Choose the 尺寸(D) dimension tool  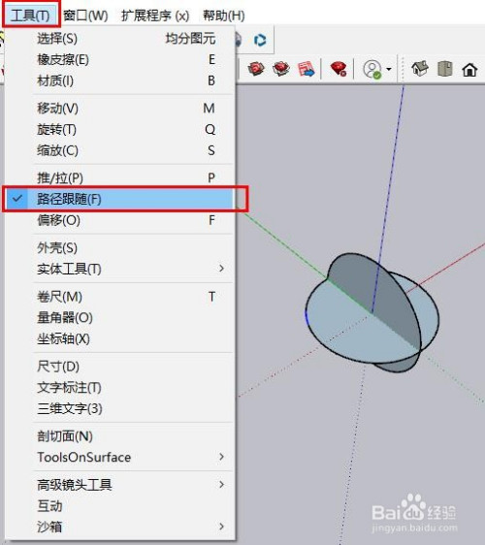point(120,367)
